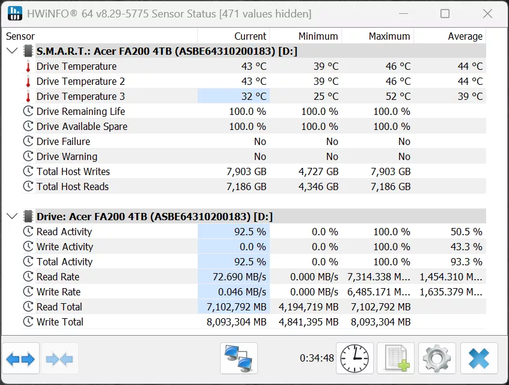Click the clock icon beside Read Total
This screenshot has width=509, height=385.
tap(28, 306)
